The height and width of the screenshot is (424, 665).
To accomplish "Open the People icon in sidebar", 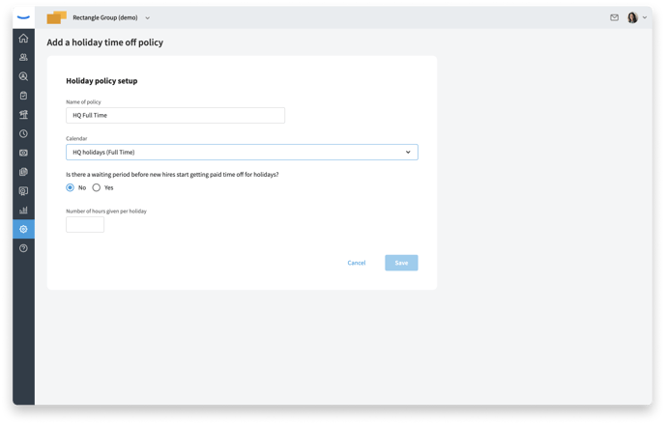I will pyautogui.click(x=23, y=57).
